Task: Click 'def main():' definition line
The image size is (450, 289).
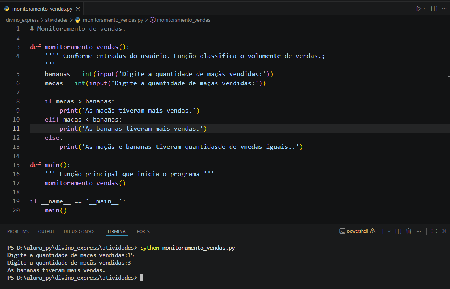Action: (x=50, y=165)
